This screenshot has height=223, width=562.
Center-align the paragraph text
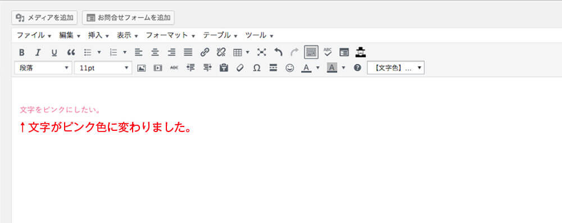click(155, 52)
